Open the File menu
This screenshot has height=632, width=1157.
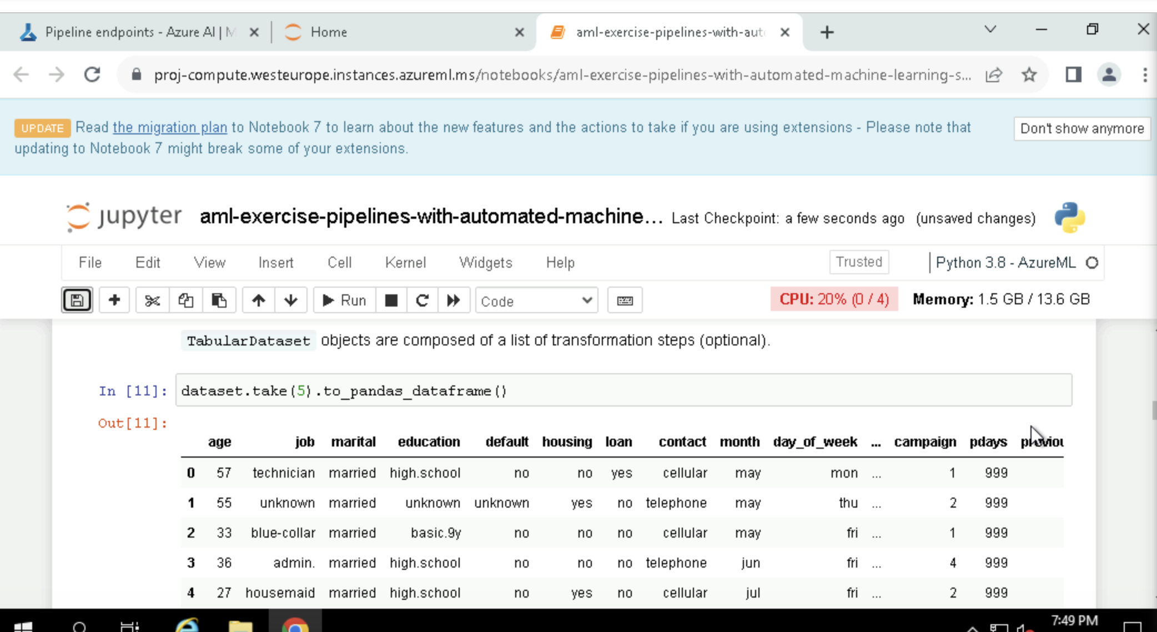(90, 263)
